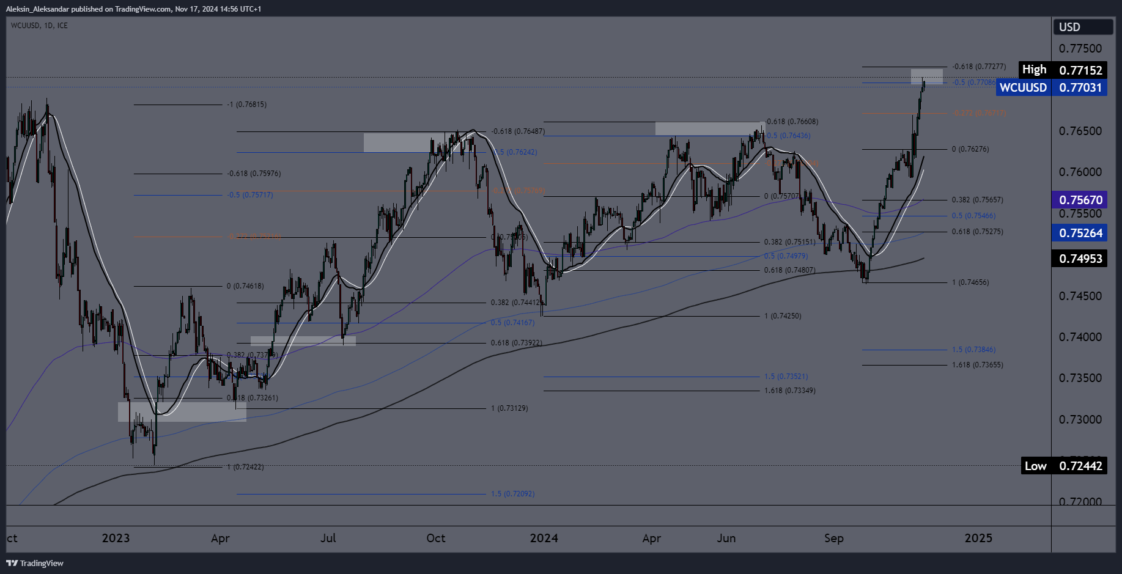Viewport: 1122px width, 574px height.
Task: Click the 0.74953 black moving average label
Action: tap(1080, 259)
